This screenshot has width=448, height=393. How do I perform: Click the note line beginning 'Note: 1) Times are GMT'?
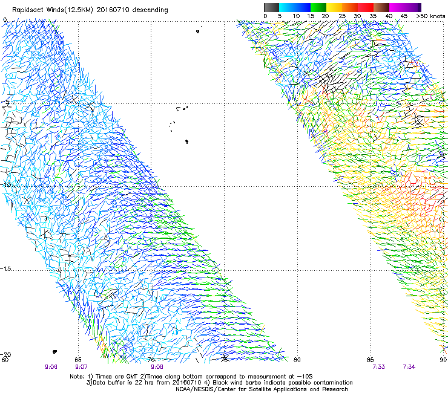[191, 377]
